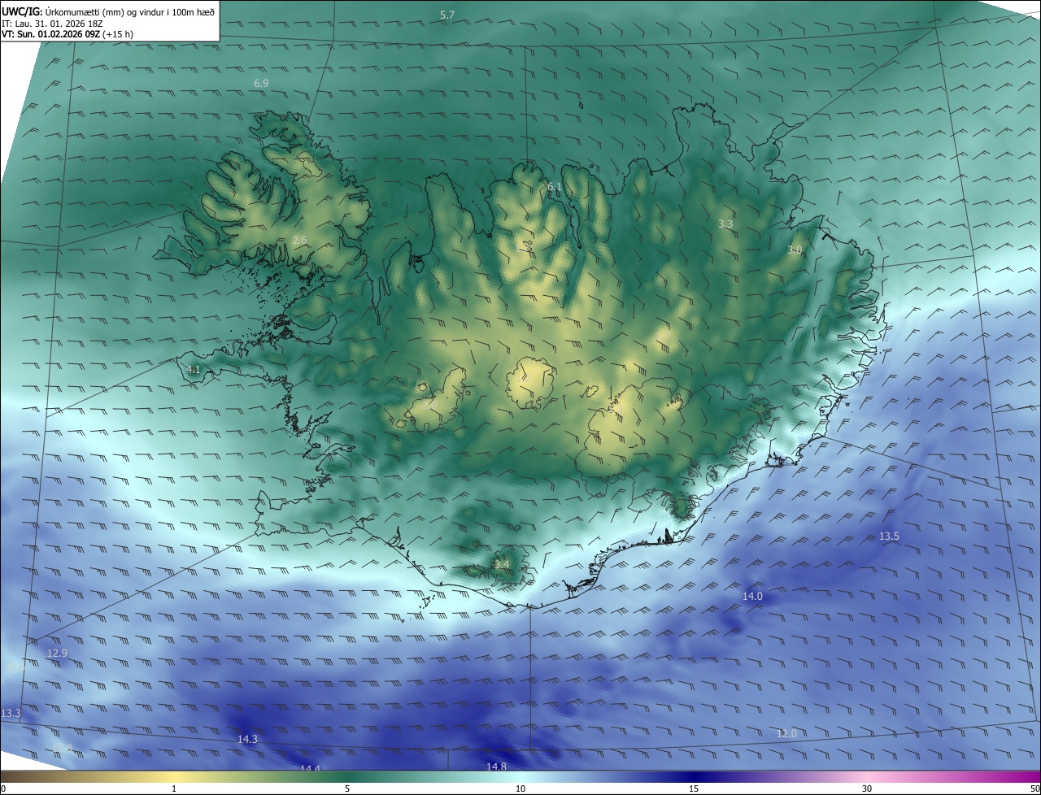1041x795 pixels.
Task: Click the 3.3 value label in northeast Iceland
Action: (x=726, y=224)
